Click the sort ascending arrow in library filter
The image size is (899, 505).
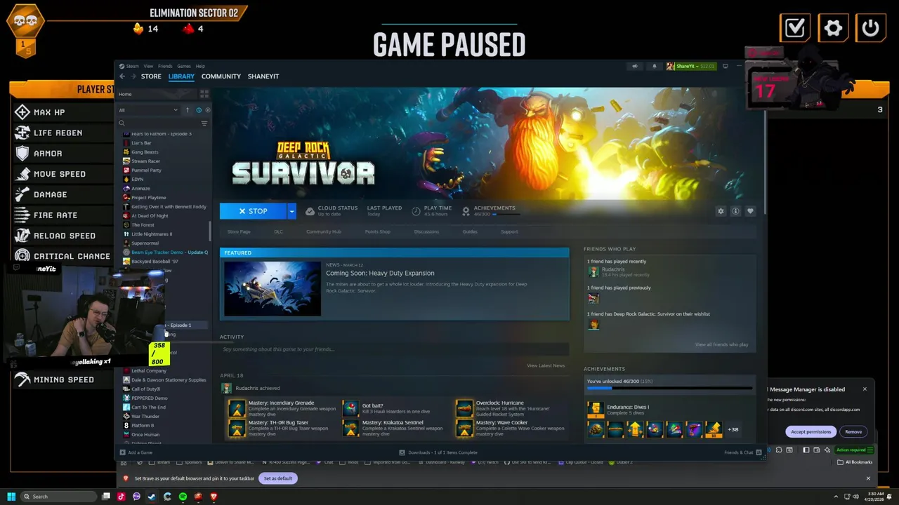click(x=188, y=110)
